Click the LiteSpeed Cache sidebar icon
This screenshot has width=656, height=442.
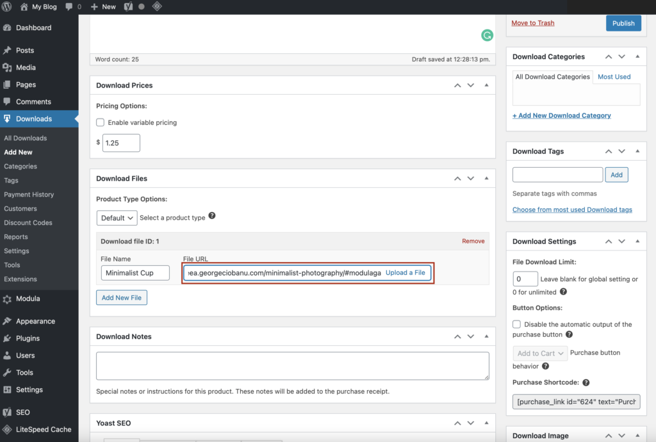[7, 429]
